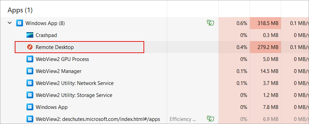Click the WebView2 GPU Process icon

point(30,59)
